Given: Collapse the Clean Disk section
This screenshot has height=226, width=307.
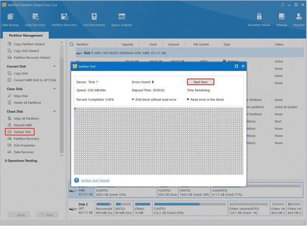Looking at the screenshot, I should click(x=54, y=89).
